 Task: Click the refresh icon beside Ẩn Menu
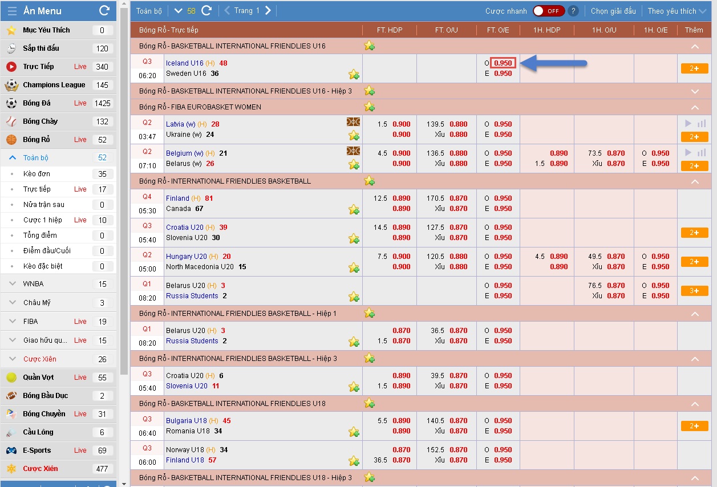click(104, 10)
